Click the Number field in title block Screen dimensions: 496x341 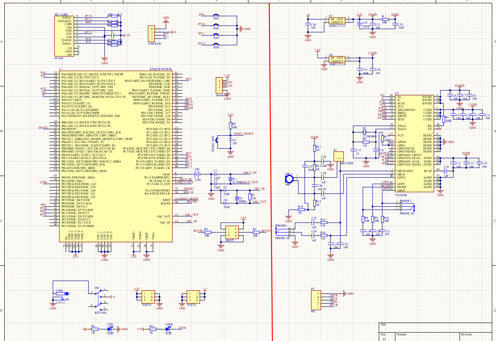[x=427, y=337]
